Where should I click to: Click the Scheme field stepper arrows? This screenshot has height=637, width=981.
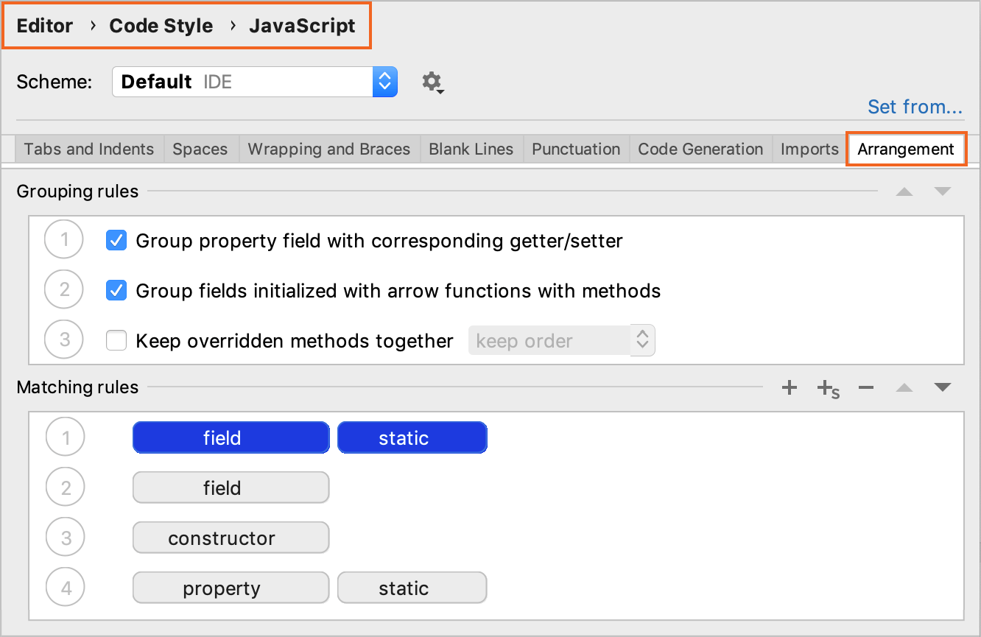(x=384, y=82)
